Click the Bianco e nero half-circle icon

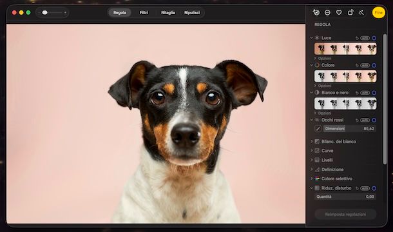point(317,93)
